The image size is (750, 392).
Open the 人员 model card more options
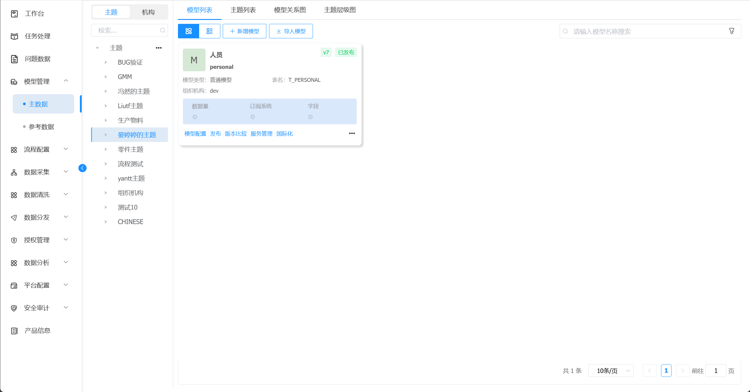point(352,133)
